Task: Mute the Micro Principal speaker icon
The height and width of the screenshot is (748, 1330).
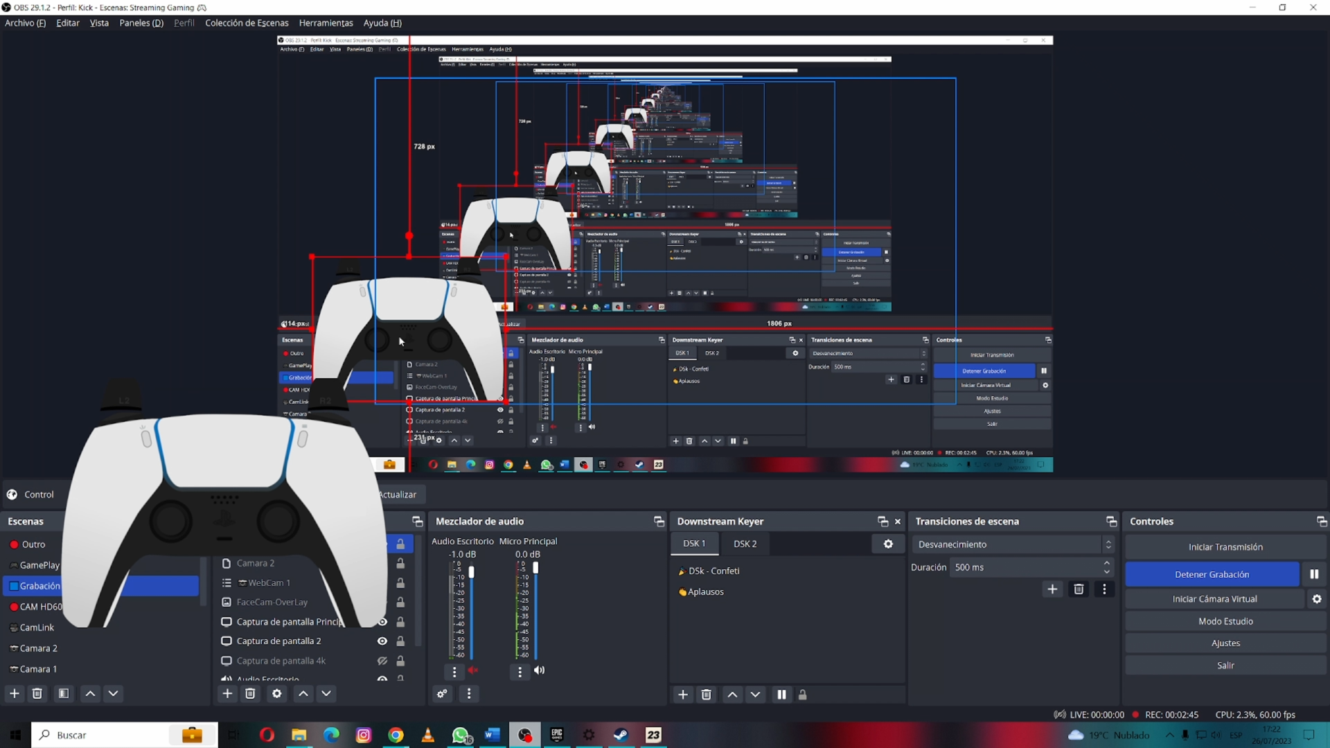Action: tap(539, 670)
